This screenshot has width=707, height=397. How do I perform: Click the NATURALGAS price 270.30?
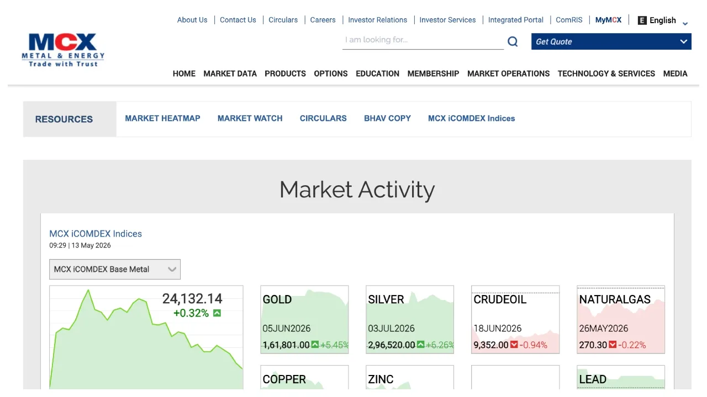click(x=593, y=345)
